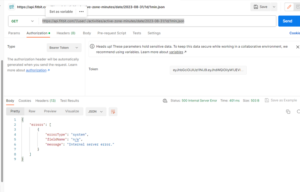Copy the response with the copy icon
The height and width of the screenshot is (192, 300).
tap(288, 112)
